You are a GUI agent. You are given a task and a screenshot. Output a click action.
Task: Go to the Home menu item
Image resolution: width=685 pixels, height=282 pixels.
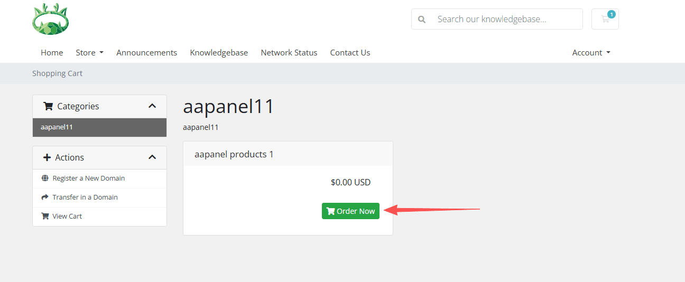click(52, 53)
